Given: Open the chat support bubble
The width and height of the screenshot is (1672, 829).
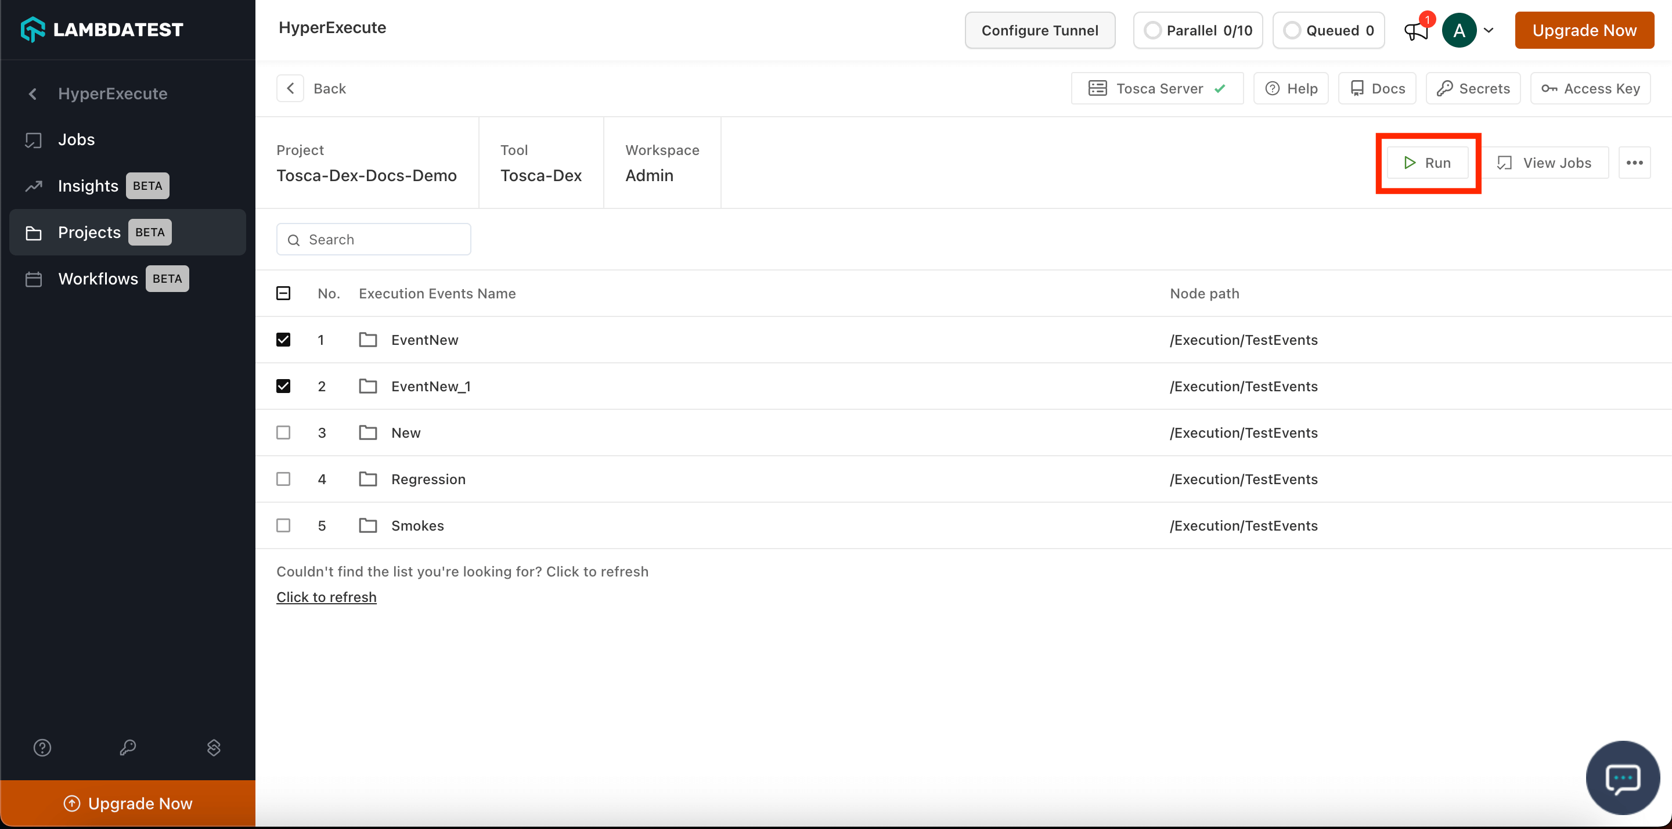Looking at the screenshot, I should [1622, 777].
